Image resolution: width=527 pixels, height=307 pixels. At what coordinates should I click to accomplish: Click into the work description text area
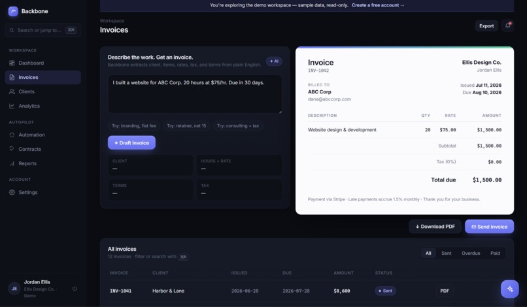tap(195, 94)
